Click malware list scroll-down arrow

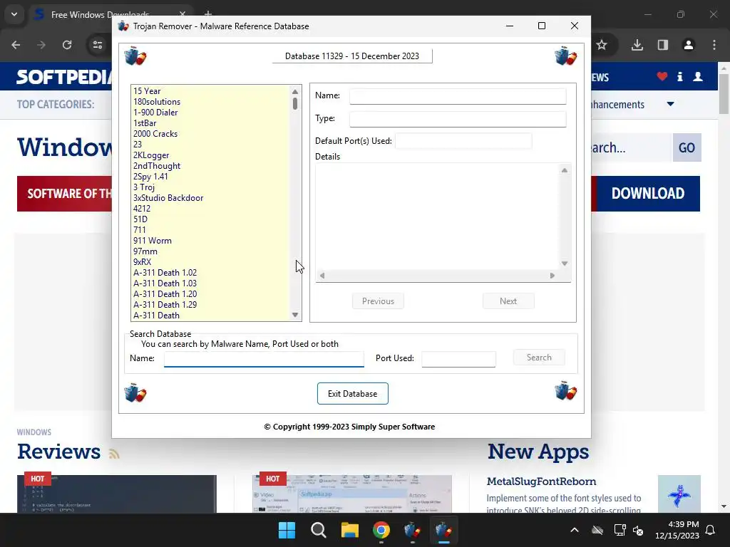pyautogui.click(x=295, y=315)
